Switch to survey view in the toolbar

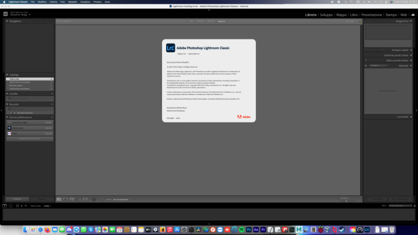tap(79, 199)
